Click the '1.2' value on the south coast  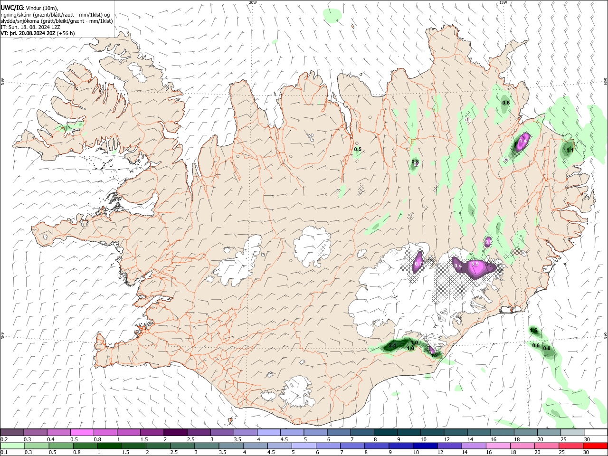click(434, 354)
